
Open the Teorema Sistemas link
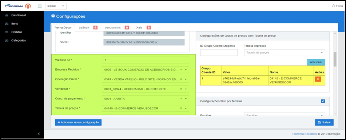click(304, 134)
